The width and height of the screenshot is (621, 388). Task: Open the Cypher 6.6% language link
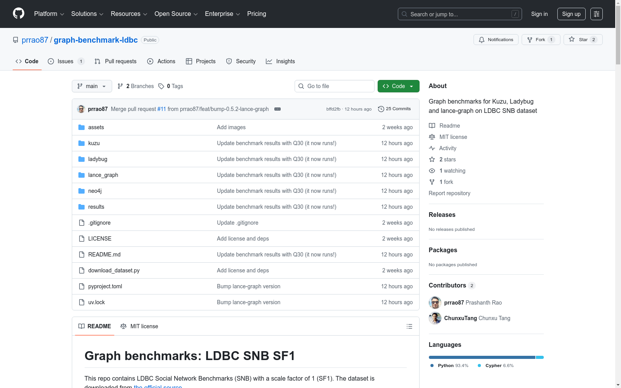point(496,365)
